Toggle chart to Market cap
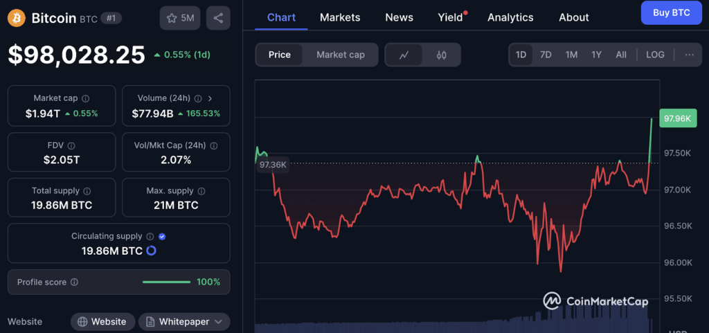The height and width of the screenshot is (333, 709). 340,55
